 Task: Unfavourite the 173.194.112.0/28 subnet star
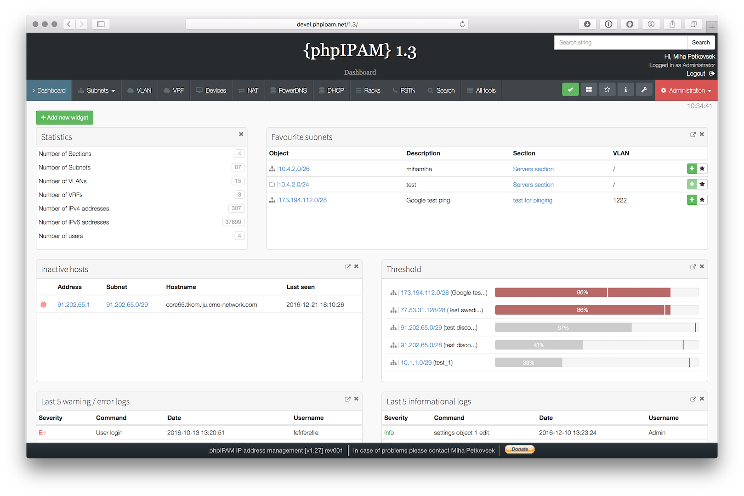click(x=702, y=199)
